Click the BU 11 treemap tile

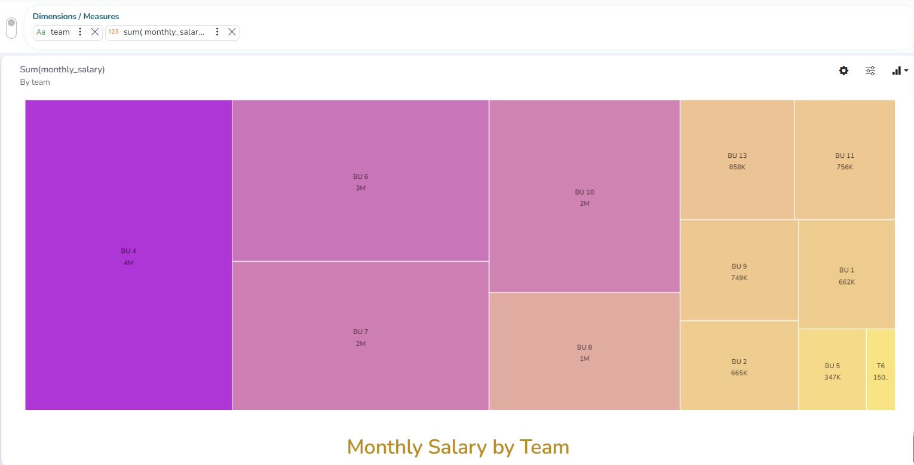(x=845, y=160)
